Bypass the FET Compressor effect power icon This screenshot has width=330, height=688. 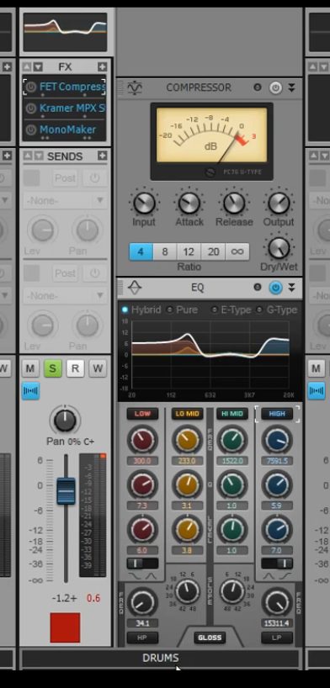pos(30,87)
